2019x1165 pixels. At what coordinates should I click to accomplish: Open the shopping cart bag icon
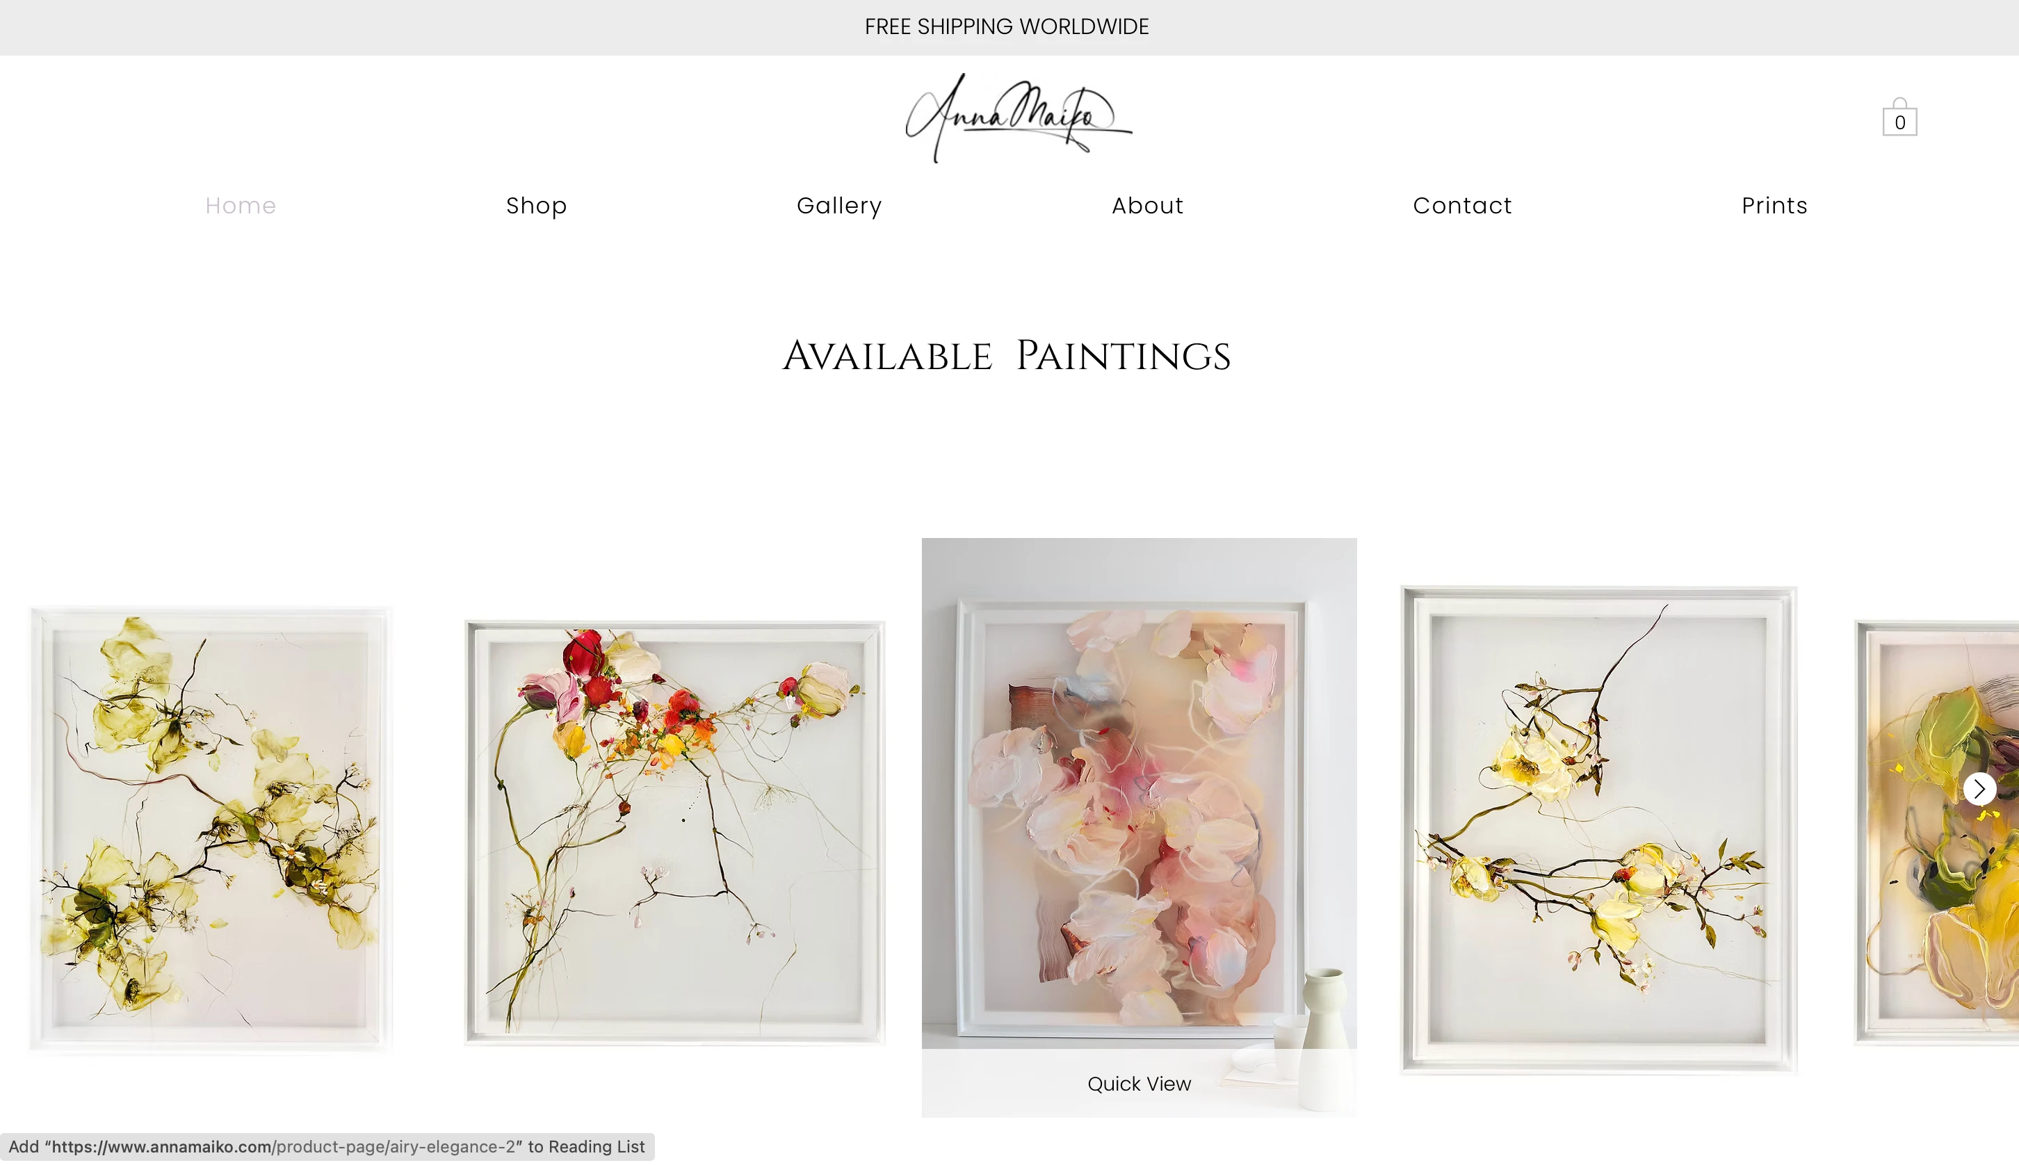coord(1899,117)
